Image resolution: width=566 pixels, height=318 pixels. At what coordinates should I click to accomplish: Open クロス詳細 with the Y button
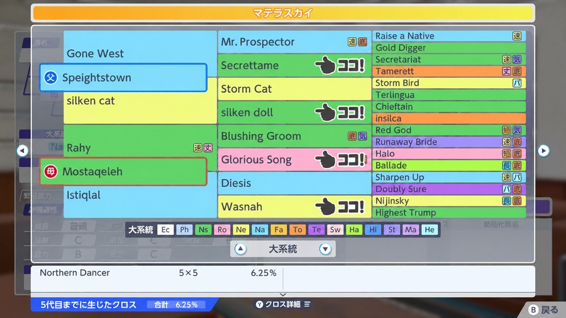tap(283, 304)
